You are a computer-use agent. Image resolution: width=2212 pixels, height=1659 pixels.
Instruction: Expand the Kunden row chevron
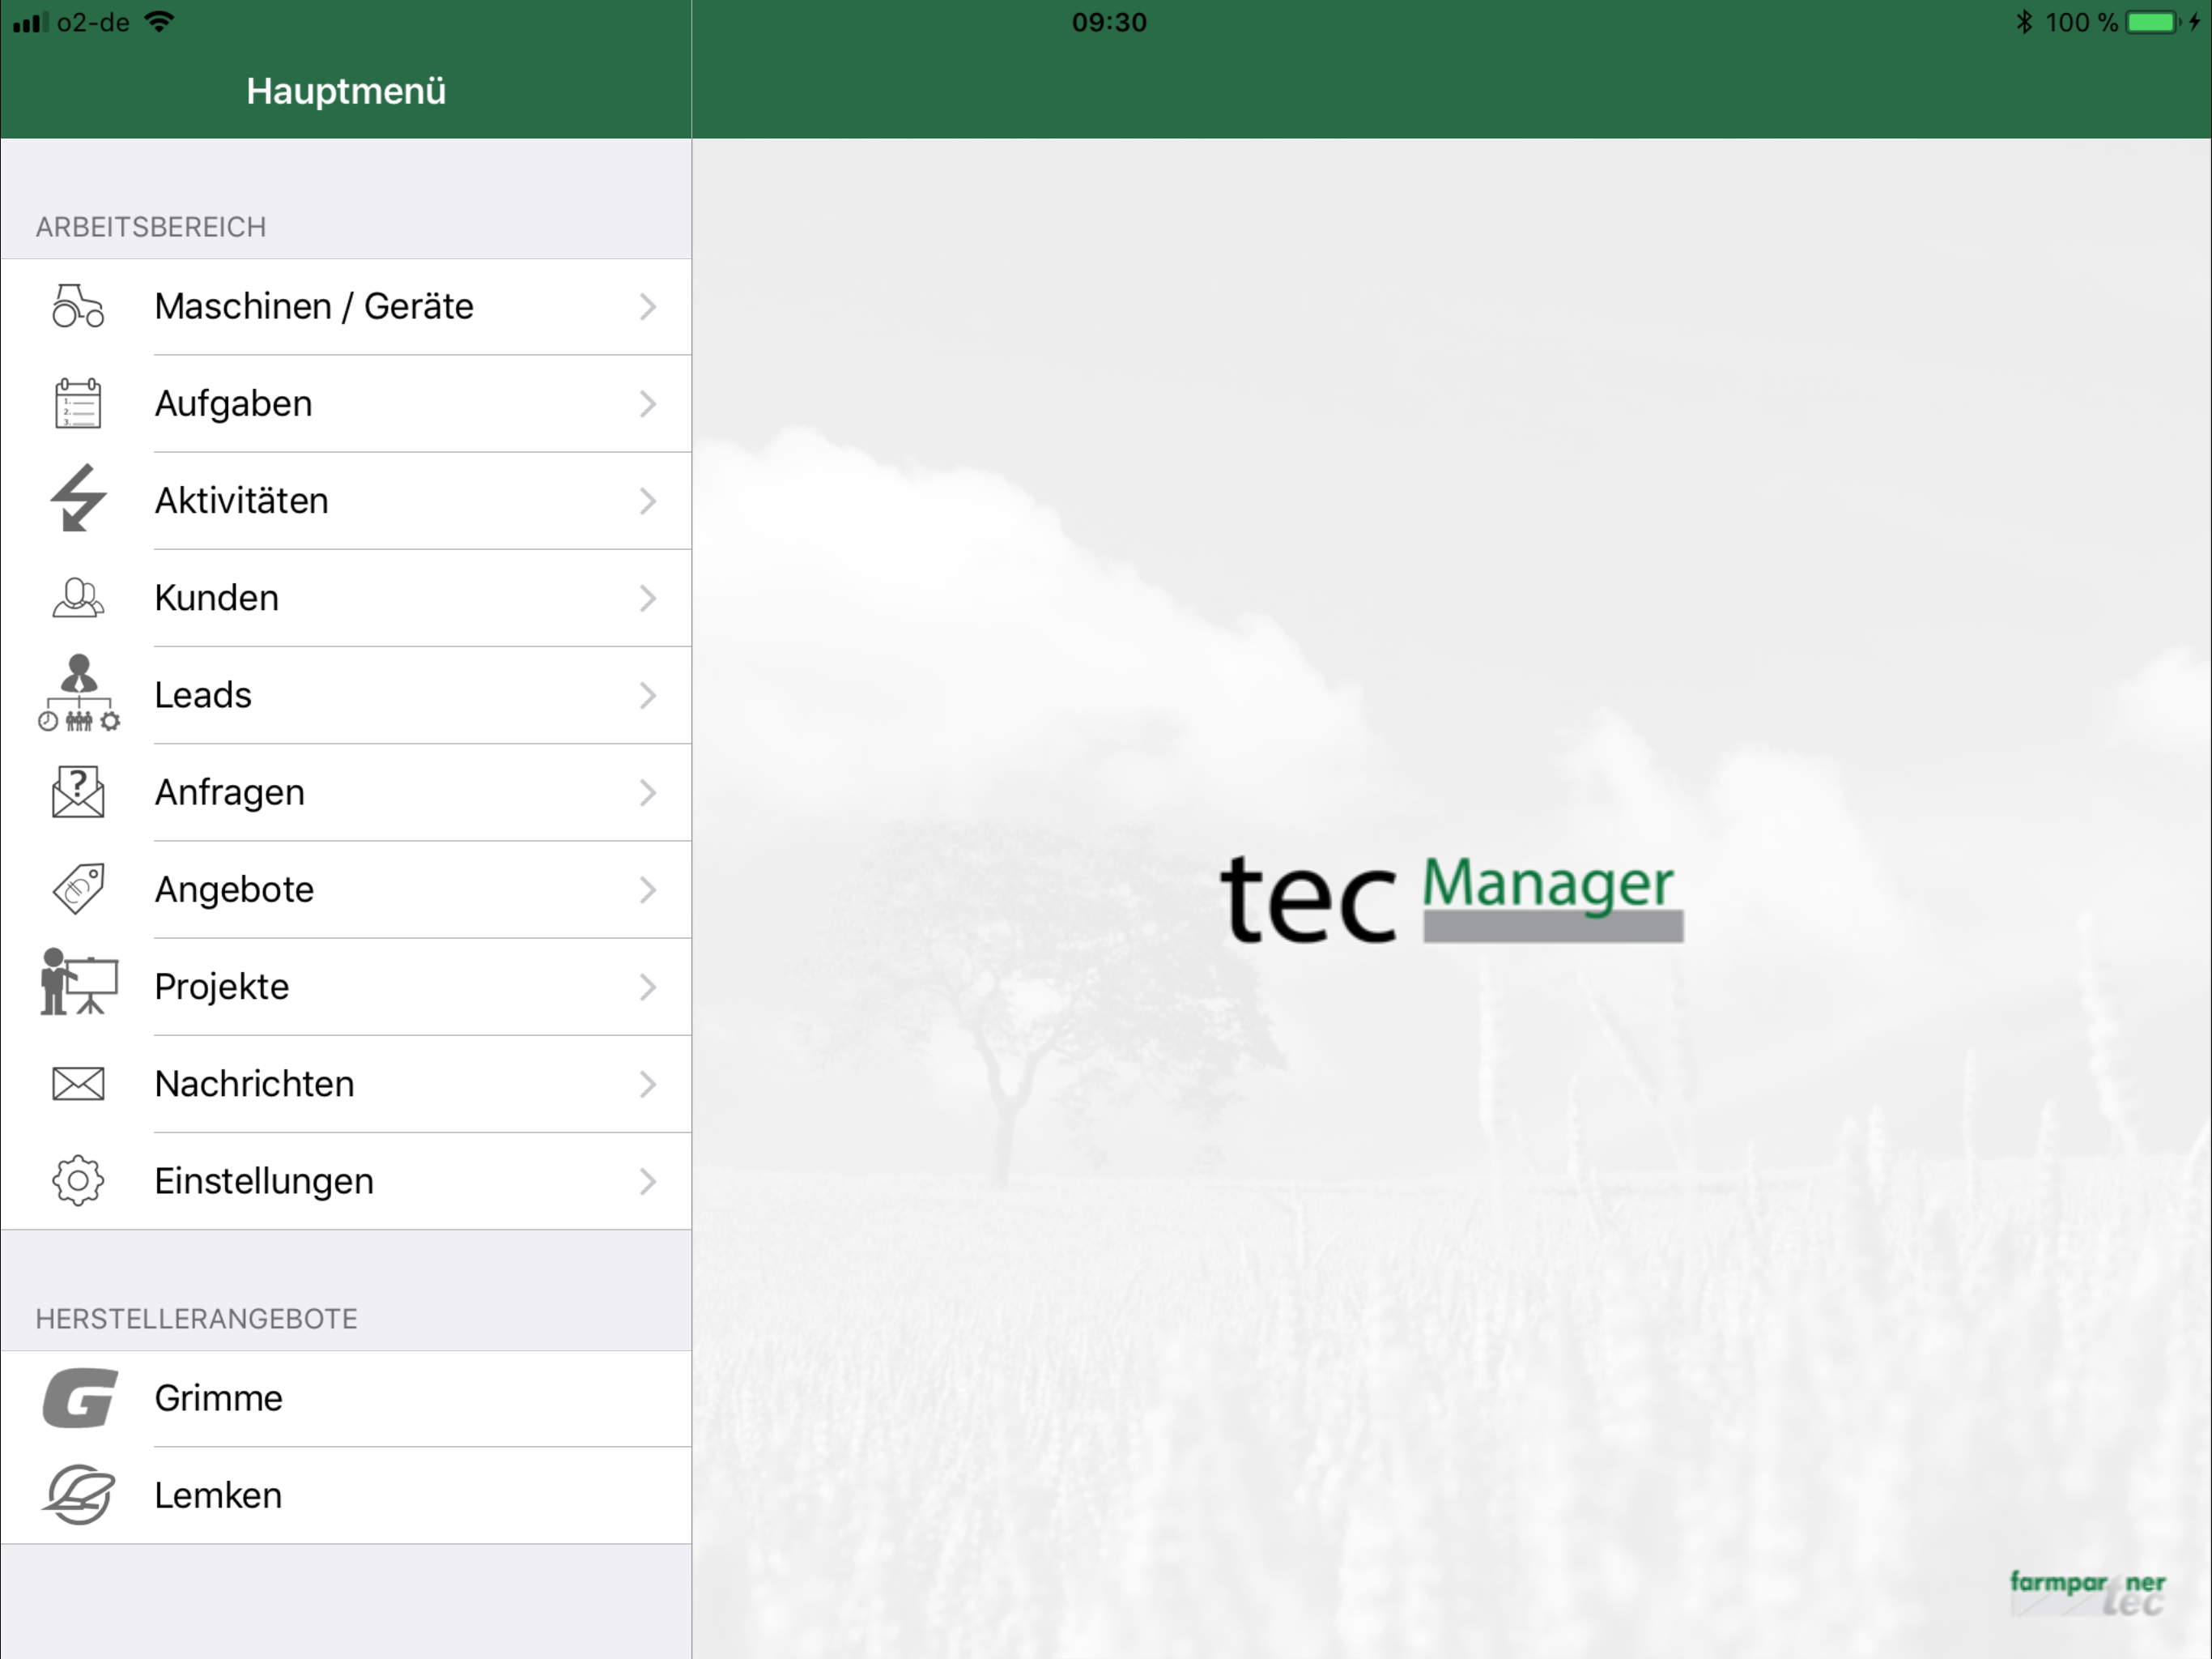[648, 599]
